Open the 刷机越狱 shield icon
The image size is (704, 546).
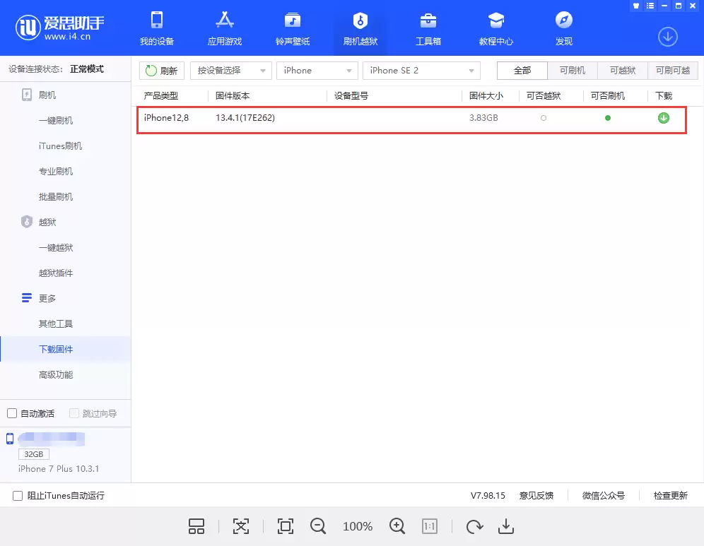pos(360,20)
